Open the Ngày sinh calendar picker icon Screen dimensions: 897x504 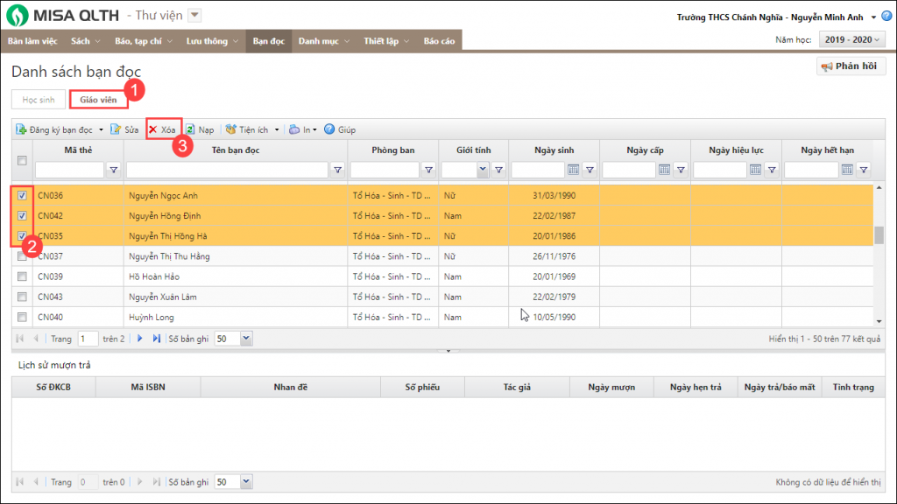[x=574, y=170]
